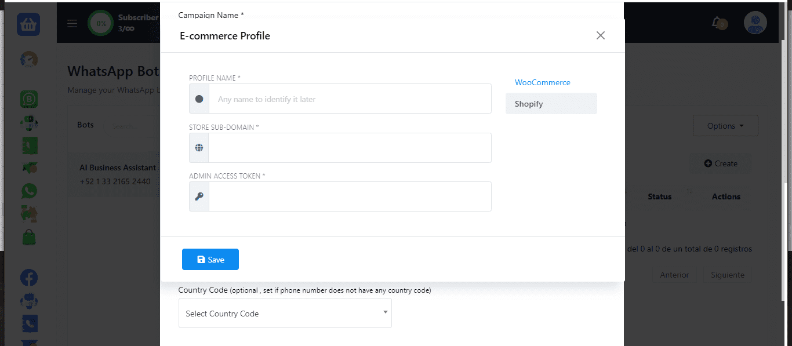Open the Select Country Code dropdown
Screen dimensions: 792x346
click(285, 314)
